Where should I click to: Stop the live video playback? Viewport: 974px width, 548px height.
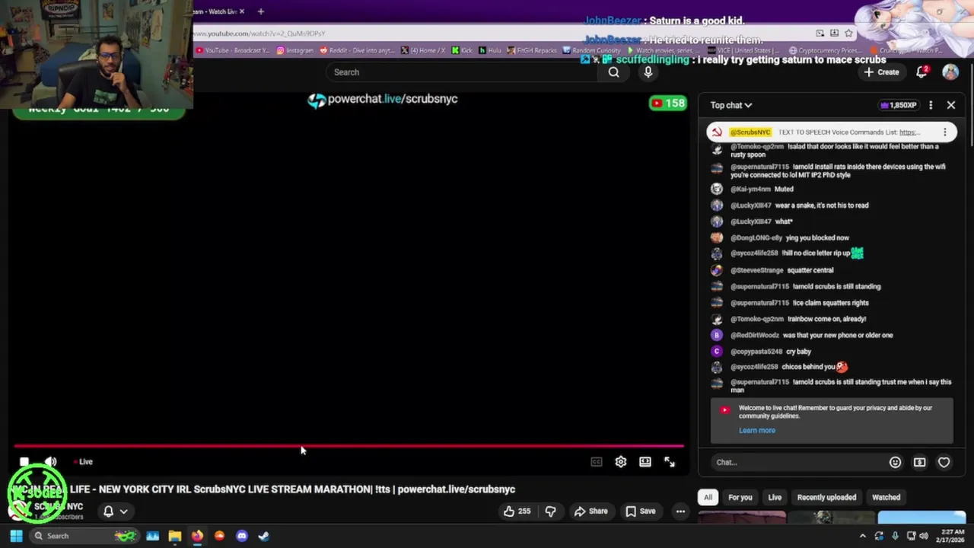pos(24,462)
